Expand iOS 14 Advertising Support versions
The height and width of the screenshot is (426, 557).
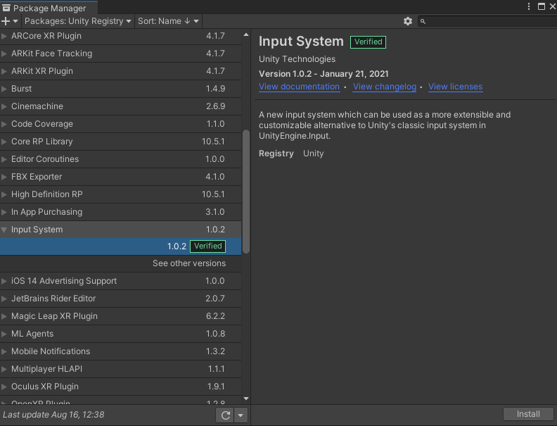pyautogui.click(x=4, y=281)
